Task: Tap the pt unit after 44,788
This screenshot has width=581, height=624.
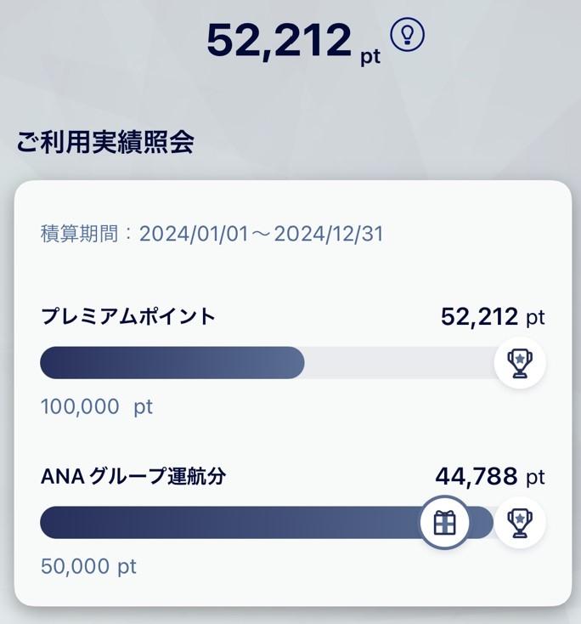Action: coord(535,478)
